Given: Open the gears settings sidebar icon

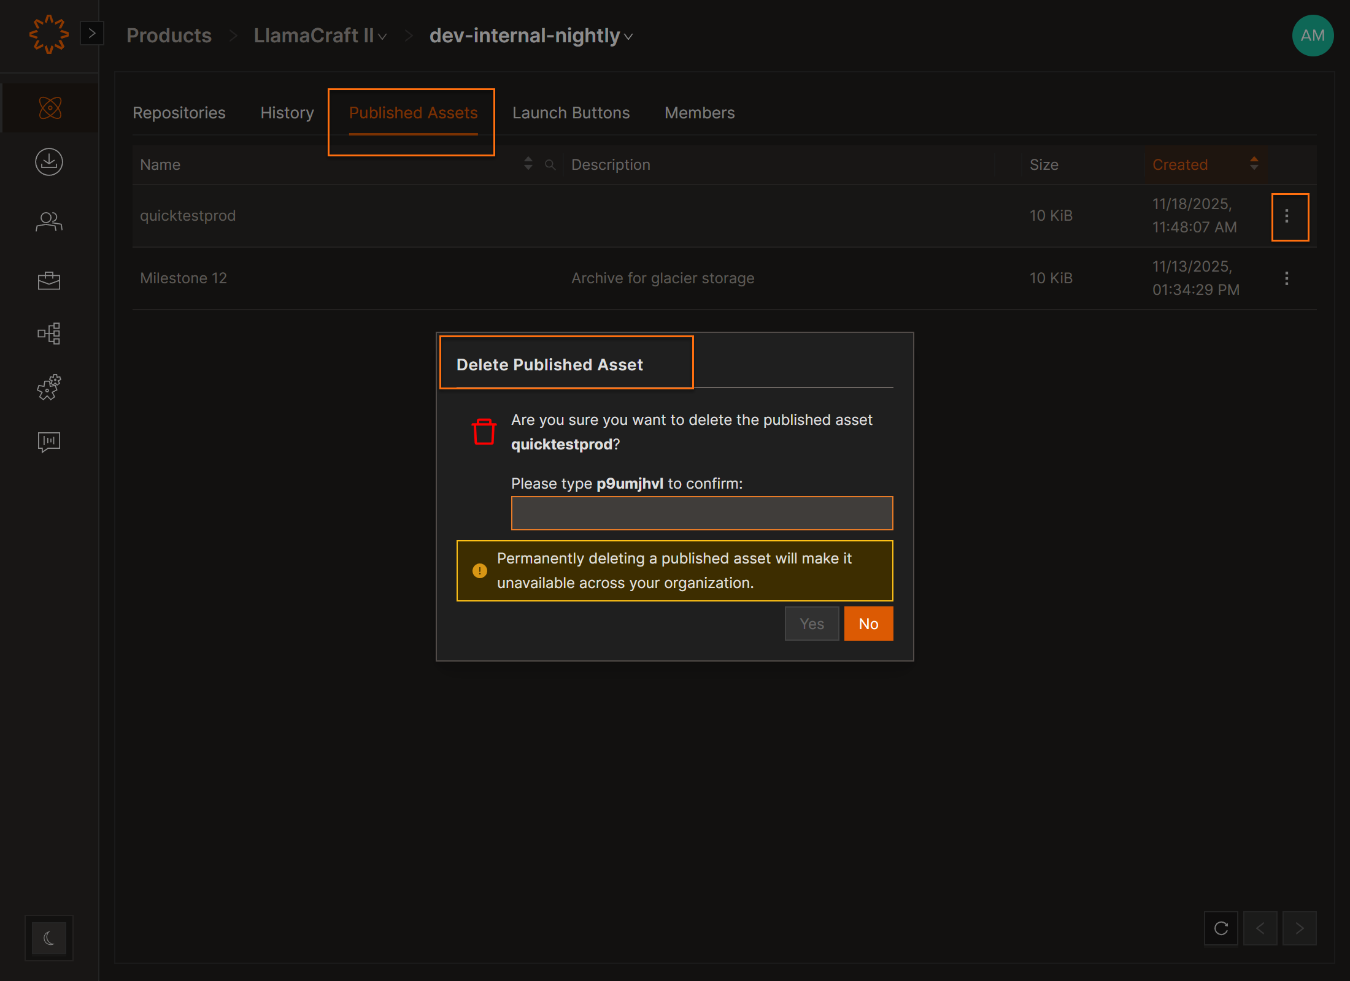Looking at the screenshot, I should pyautogui.click(x=49, y=387).
